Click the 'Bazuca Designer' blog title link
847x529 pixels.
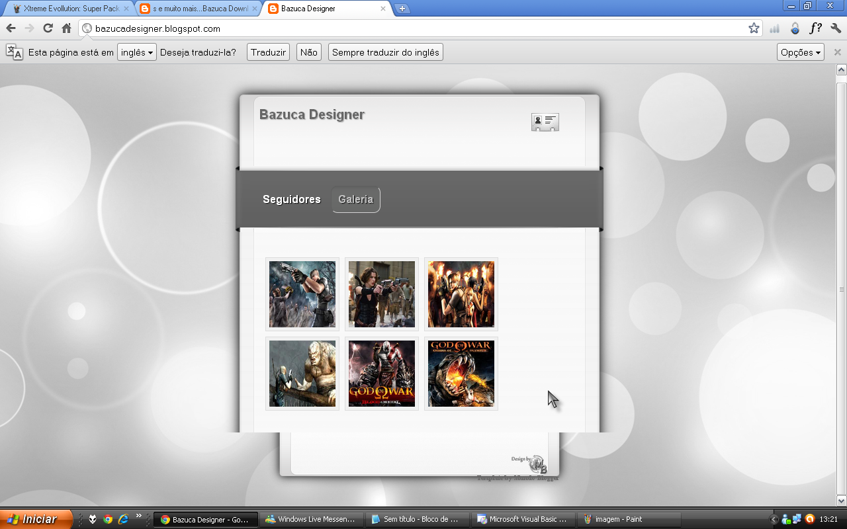[x=312, y=114]
